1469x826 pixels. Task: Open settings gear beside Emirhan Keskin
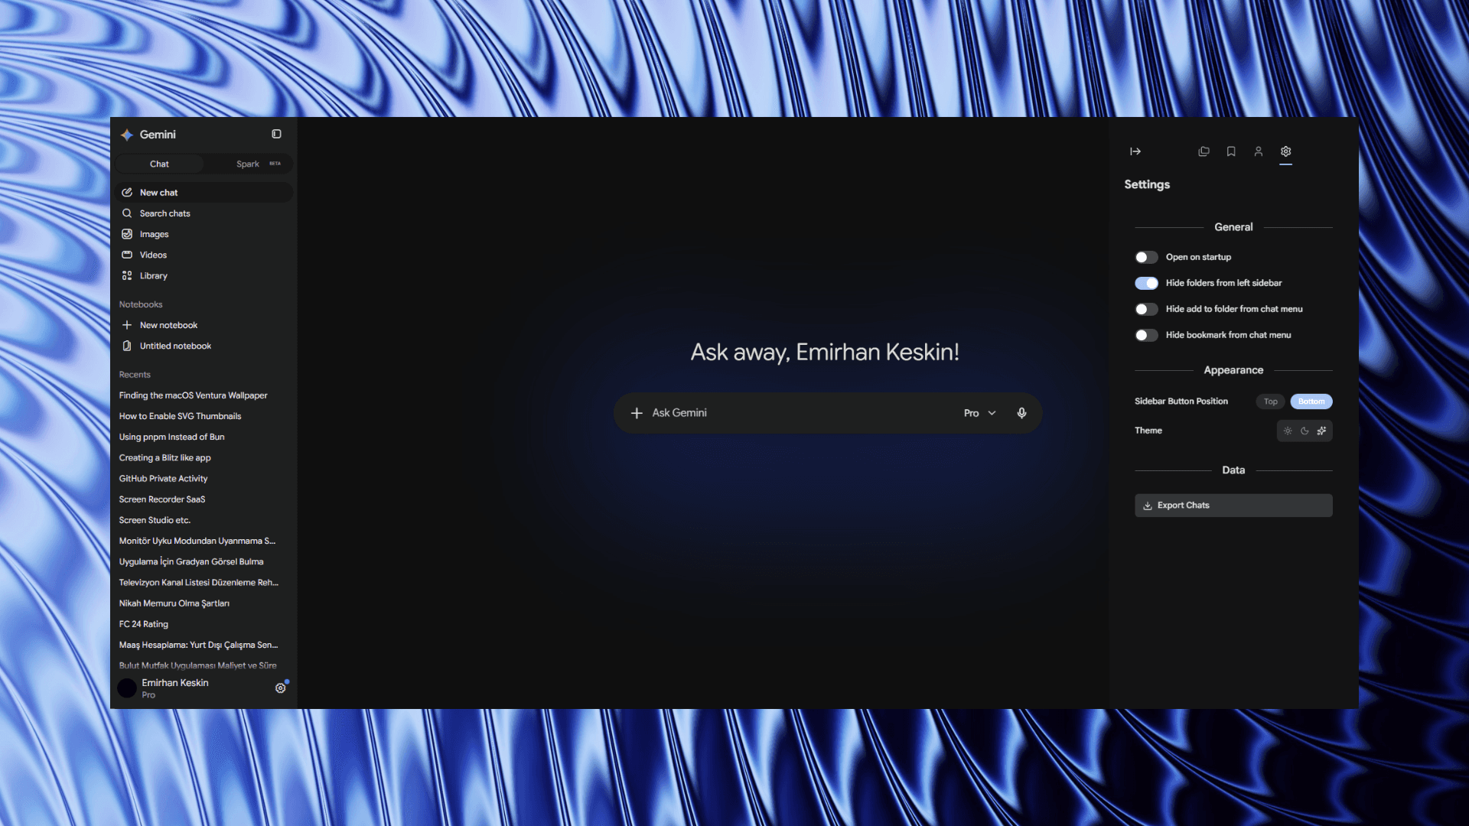coord(281,688)
